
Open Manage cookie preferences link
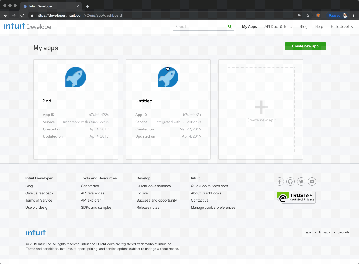click(x=213, y=207)
